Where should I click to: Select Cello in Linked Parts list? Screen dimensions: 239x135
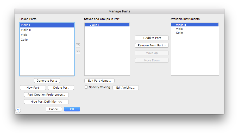coord(47,40)
